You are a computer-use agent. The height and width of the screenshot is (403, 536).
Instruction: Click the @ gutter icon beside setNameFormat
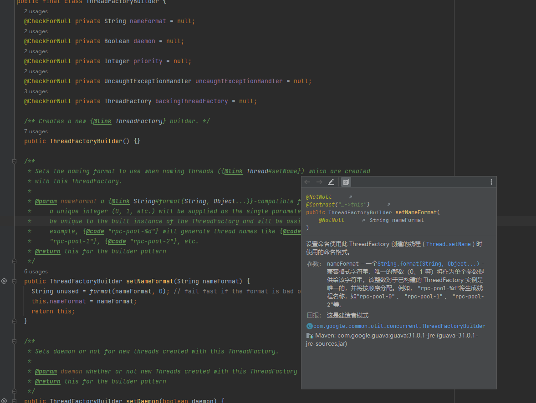click(4, 281)
